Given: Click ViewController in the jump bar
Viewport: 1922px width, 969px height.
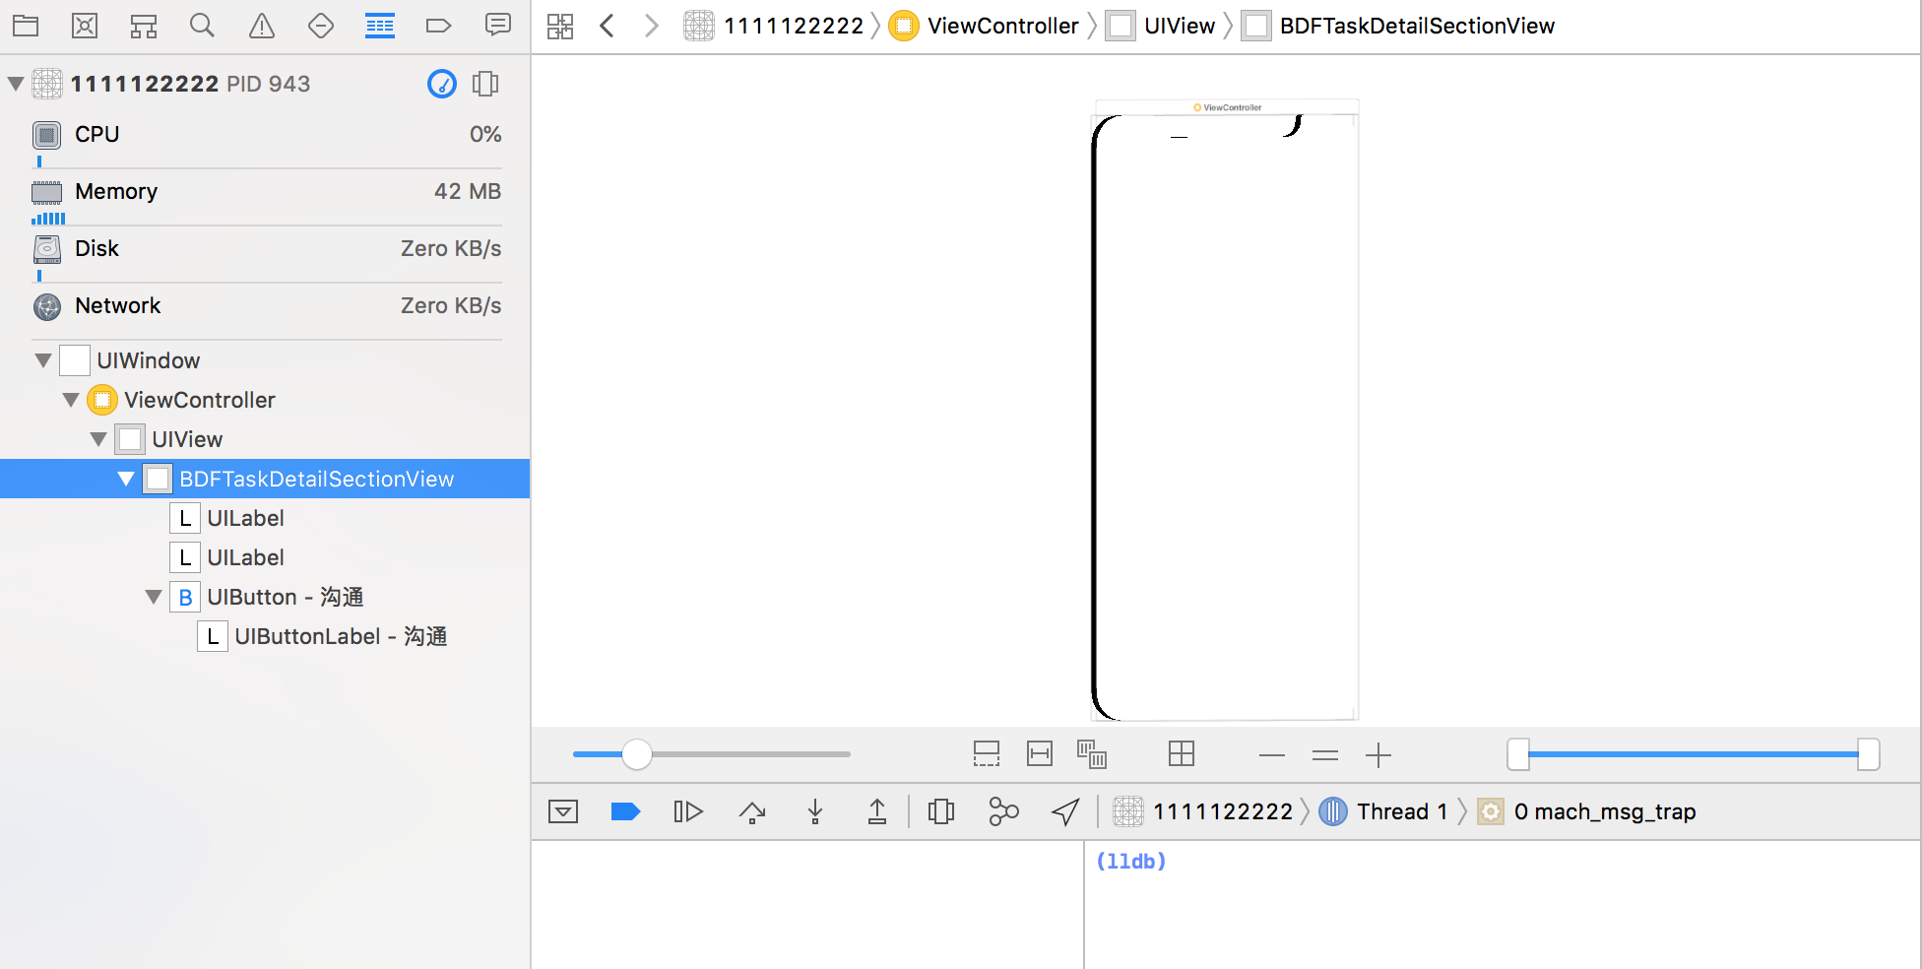Looking at the screenshot, I should coord(984,26).
